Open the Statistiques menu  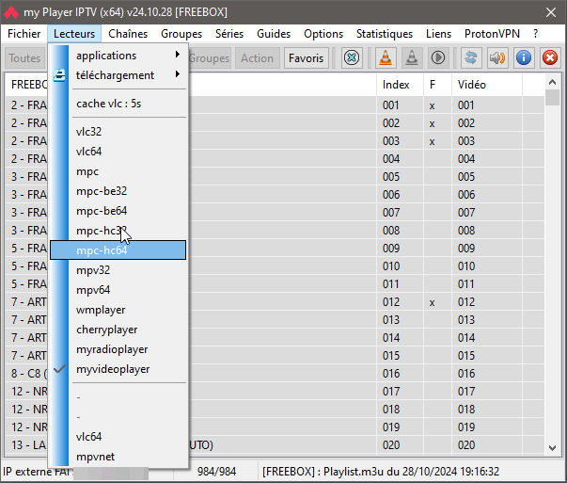[x=385, y=34]
